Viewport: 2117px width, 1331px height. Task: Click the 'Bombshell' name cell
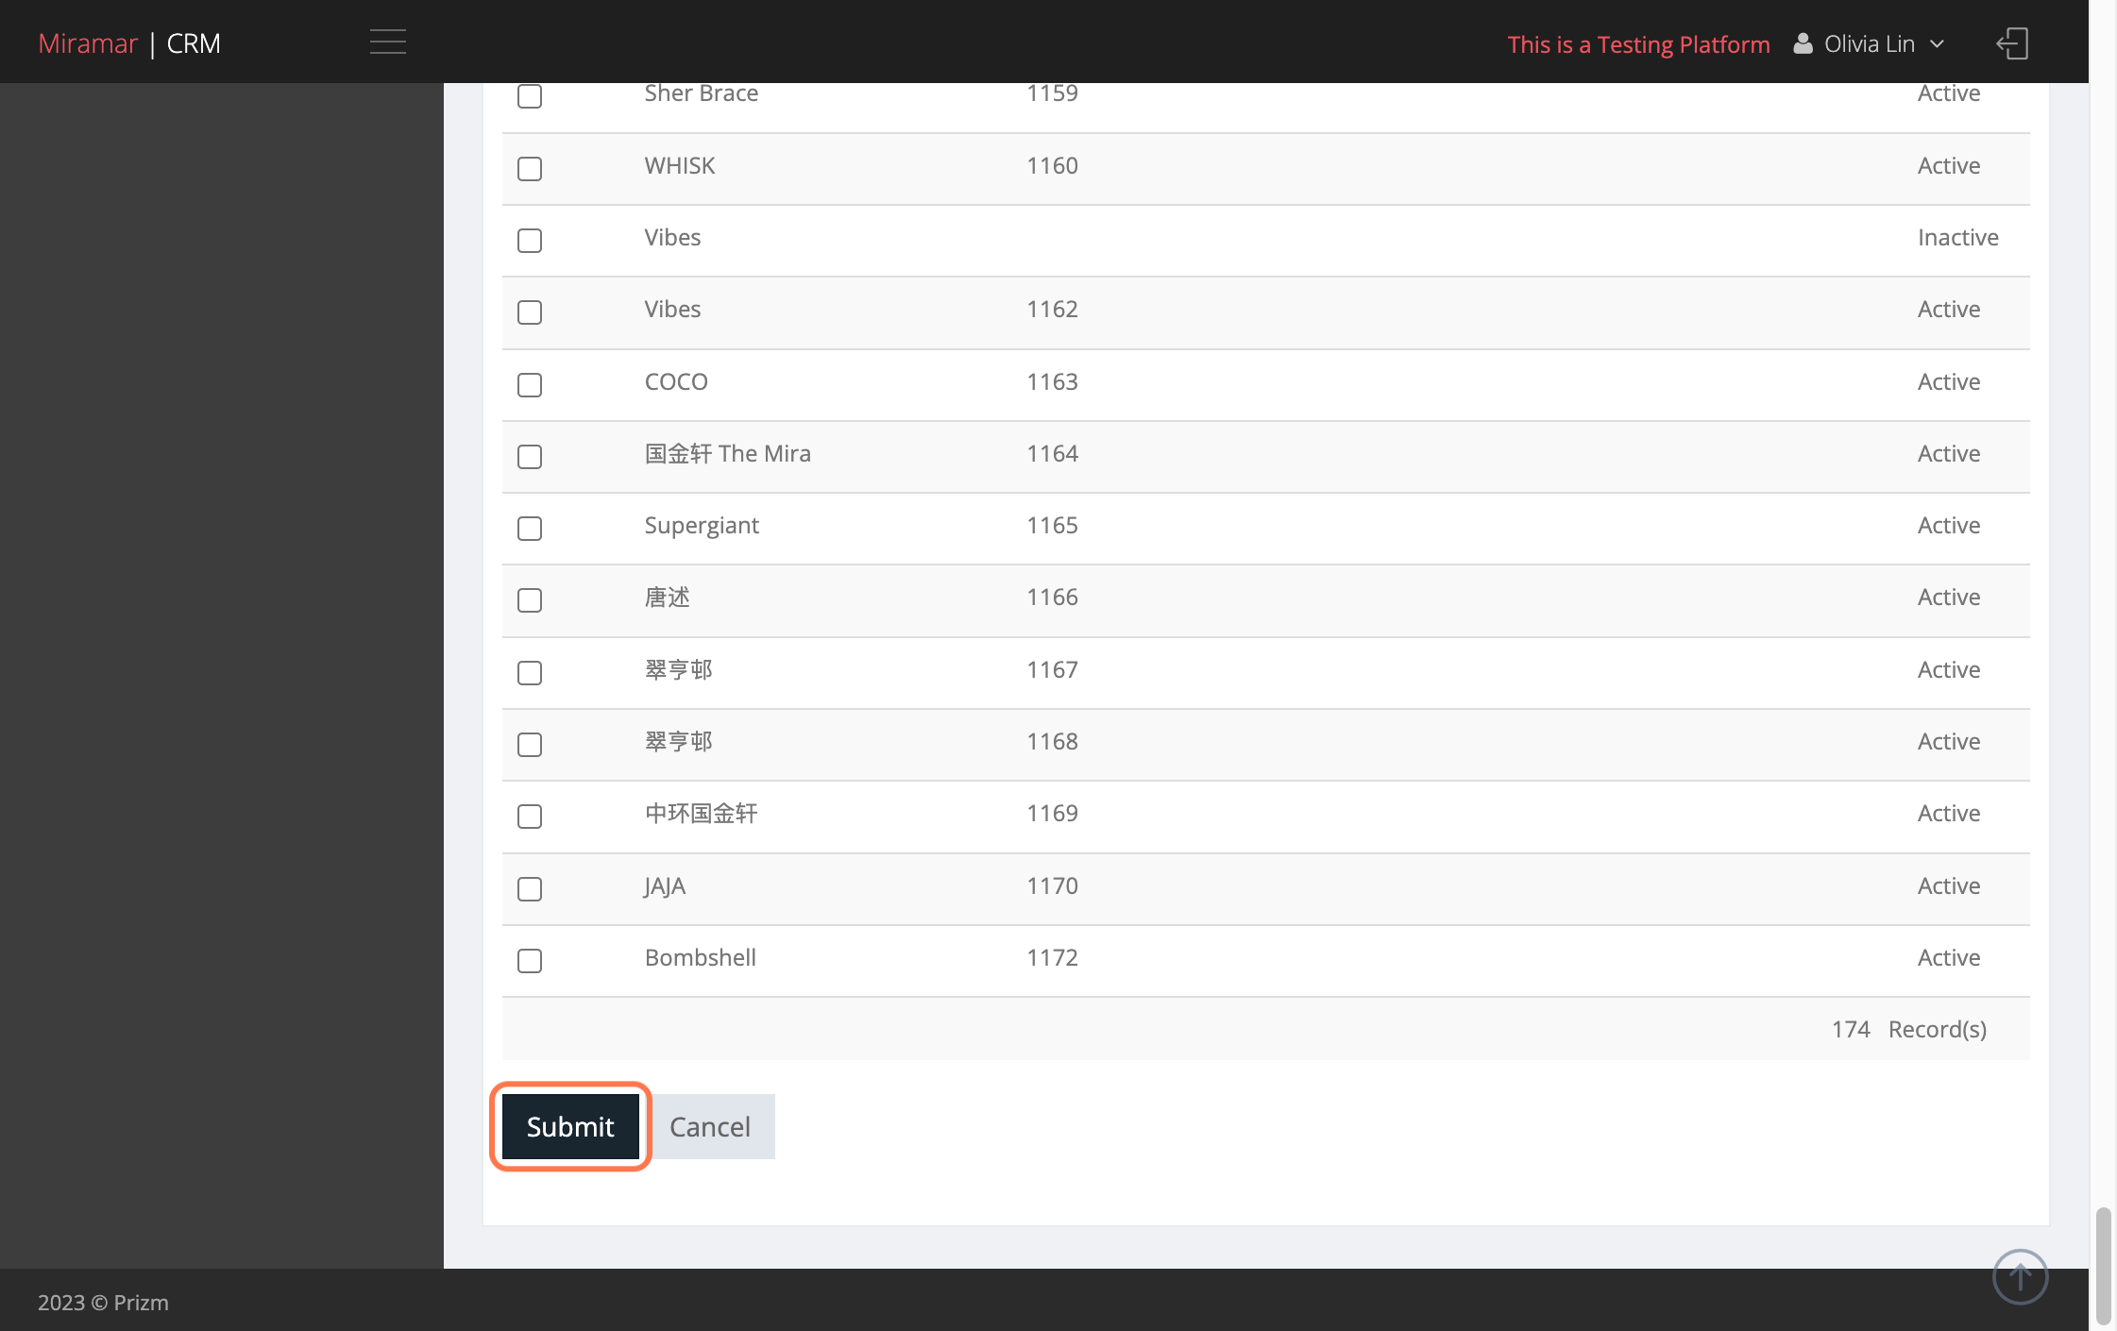click(x=701, y=957)
